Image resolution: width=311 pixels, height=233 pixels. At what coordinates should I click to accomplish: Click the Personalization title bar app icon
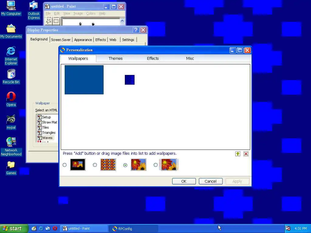coord(63,50)
